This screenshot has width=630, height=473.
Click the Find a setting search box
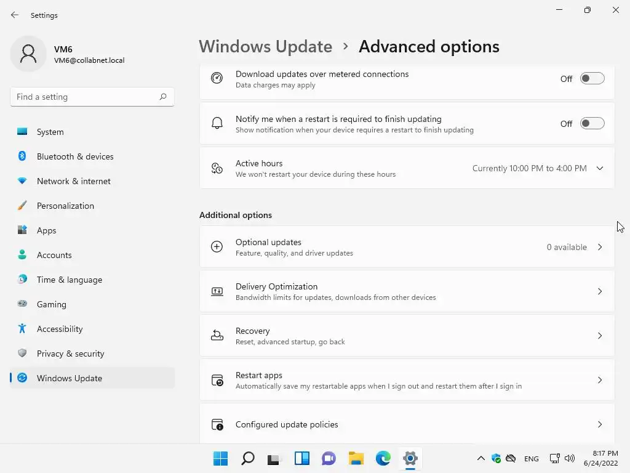[x=92, y=97]
